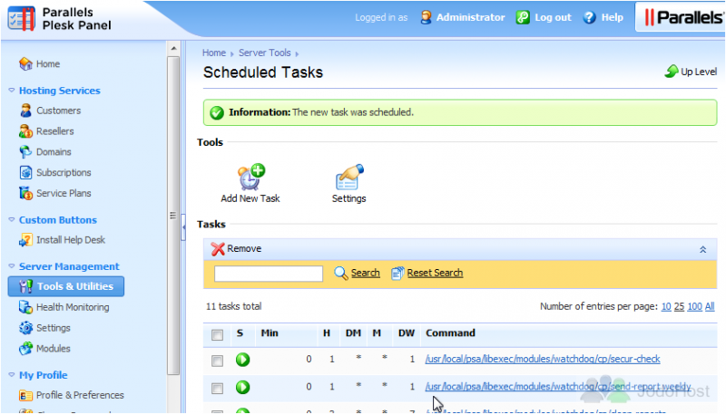Screen dimensions: 726x414
Task: Click the Profile & Preferences icon
Action: point(25,396)
